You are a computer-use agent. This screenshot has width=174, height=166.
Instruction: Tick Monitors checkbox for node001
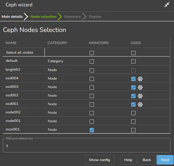click(x=92, y=122)
